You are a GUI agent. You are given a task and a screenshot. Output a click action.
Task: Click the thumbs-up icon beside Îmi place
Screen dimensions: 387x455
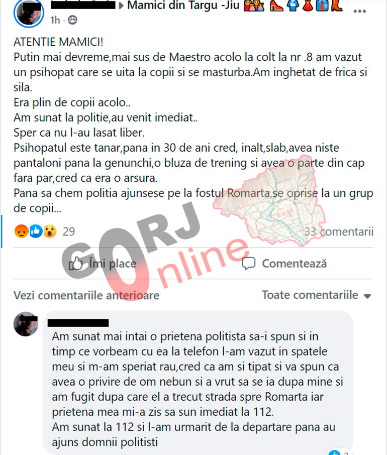coord(76,264)
